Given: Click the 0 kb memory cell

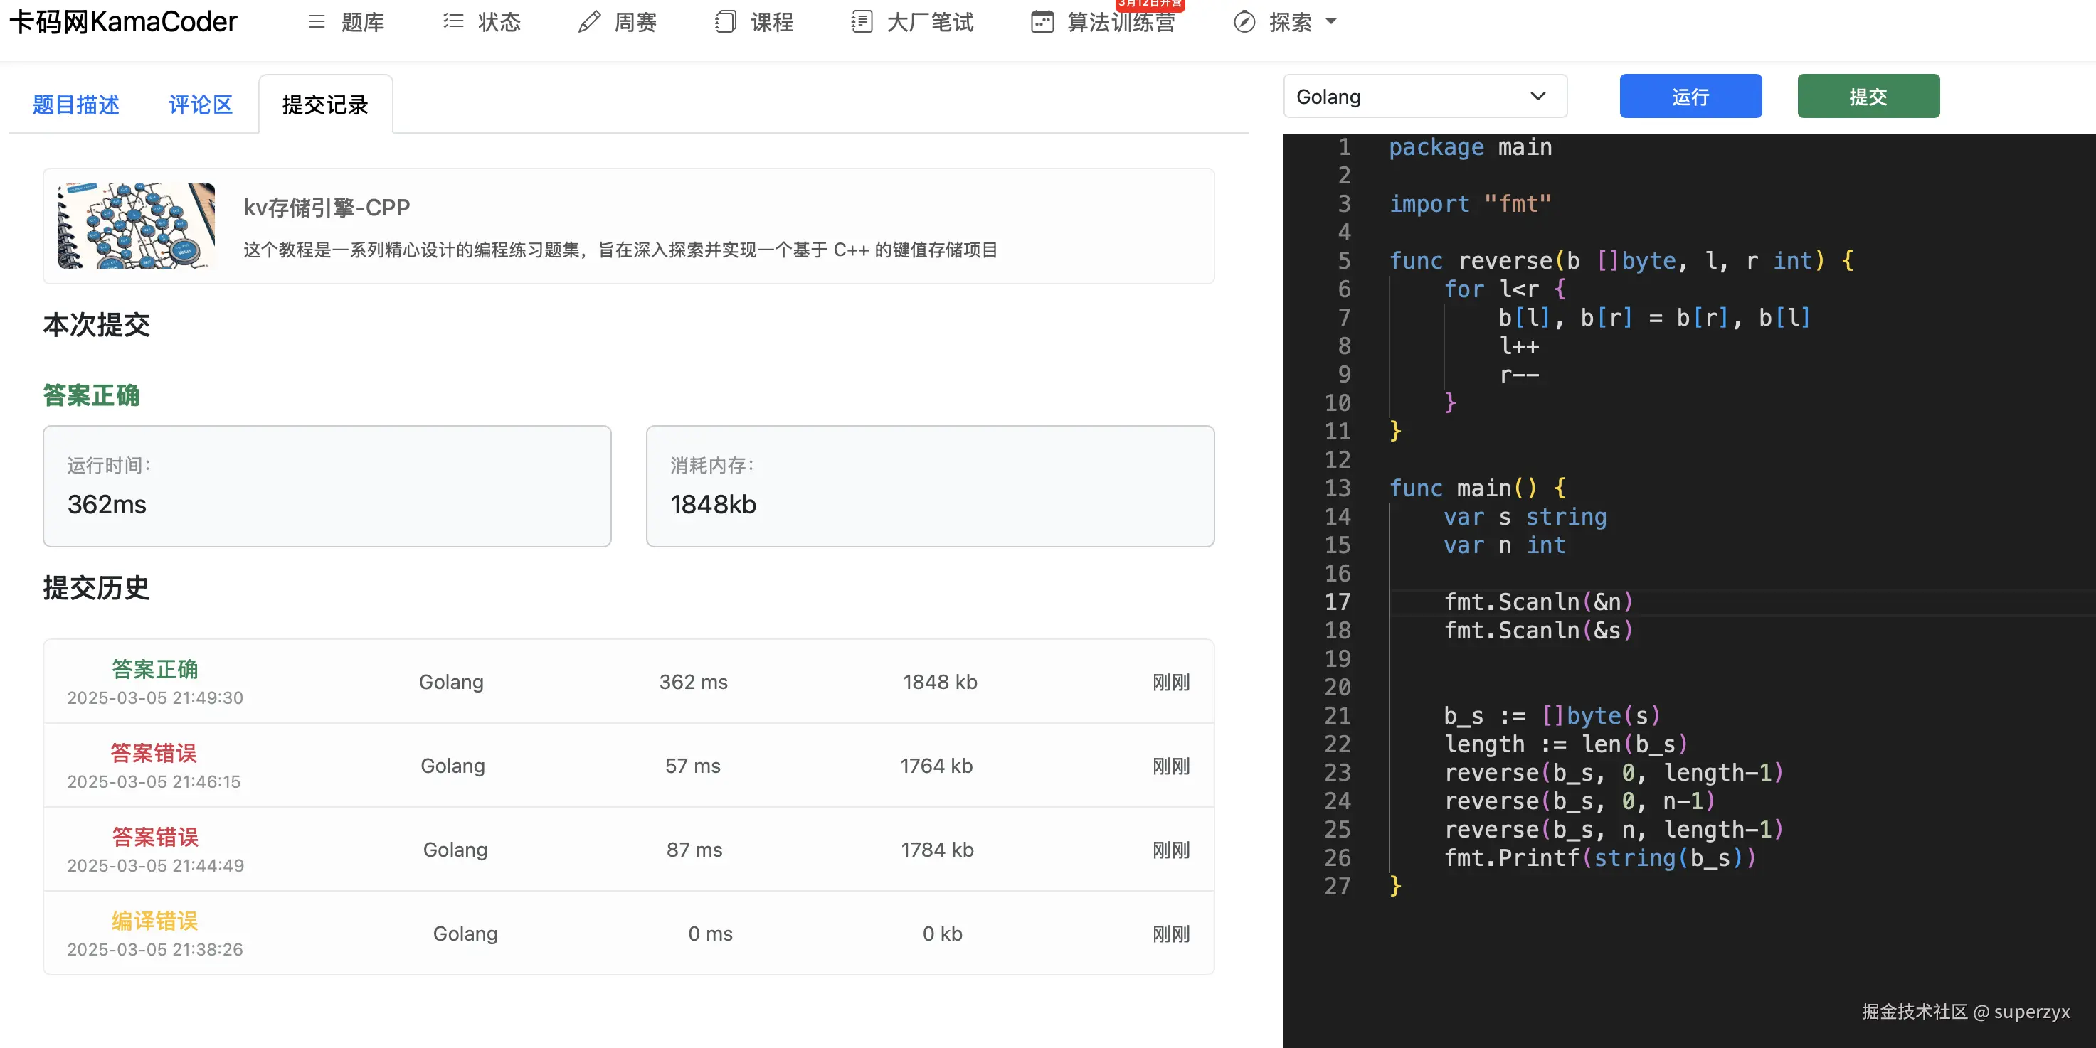Looking at the screenshot, I should point(942,934).
